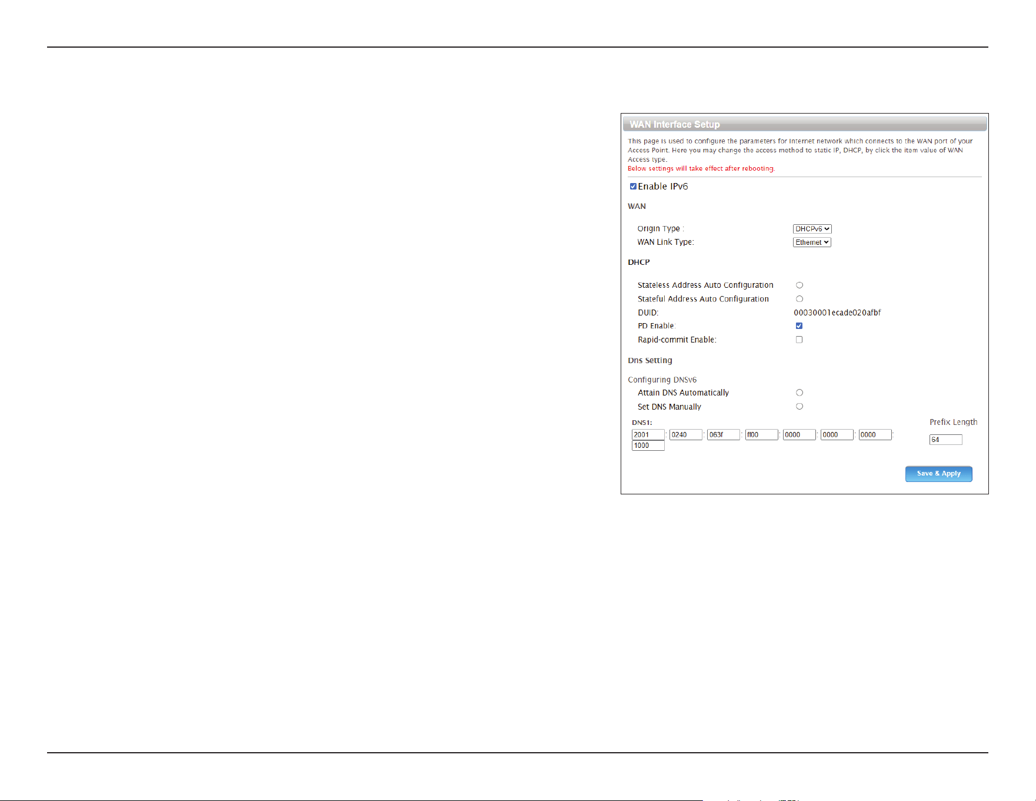
Task: Select Attain DNS Automatically radio
Action: coord(800,393)
